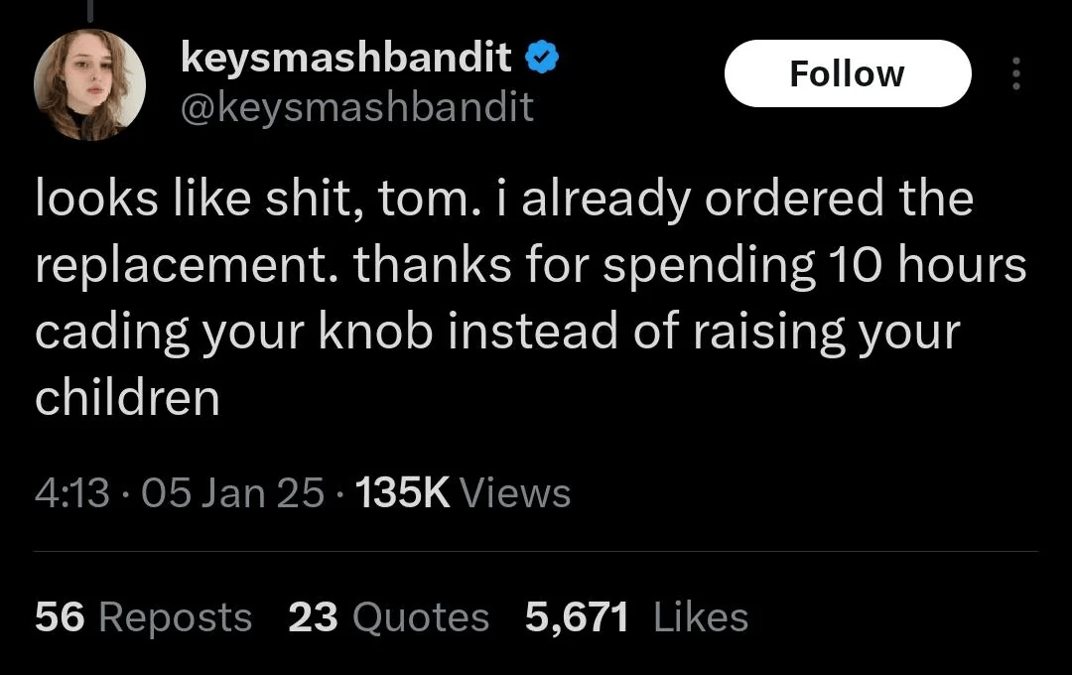1072x675 pixels.
Task: Show the 23 Quotes list
Action: click(388, 616)
